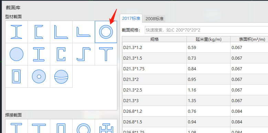The image size is (268, 133).
Task: Select the D21.3*1.75 spec row
Action: [195, 69]
